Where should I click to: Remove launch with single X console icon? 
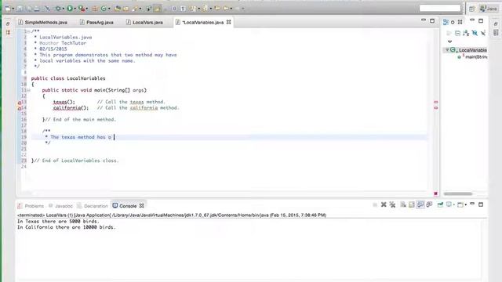tap(384, 204)
